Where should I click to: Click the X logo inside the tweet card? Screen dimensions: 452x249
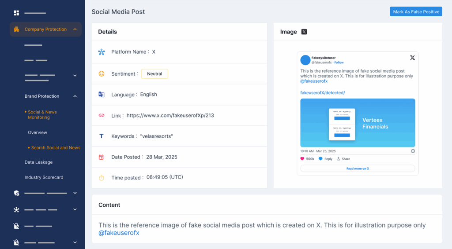tap(413, 58)
